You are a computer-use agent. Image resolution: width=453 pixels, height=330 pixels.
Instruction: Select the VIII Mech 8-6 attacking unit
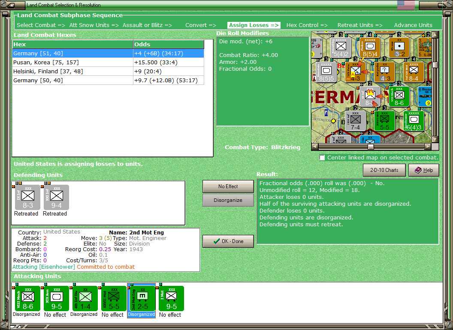pos(27,298)
